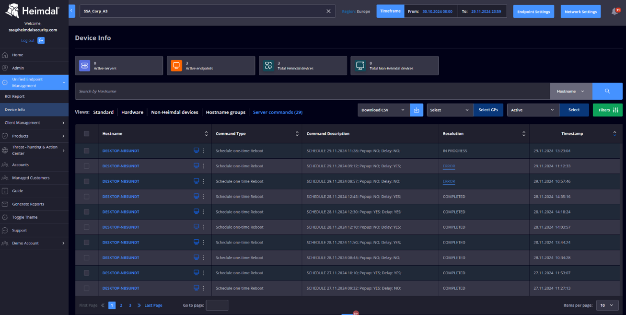Switch to Hostname groups view
The image size is (626, 315).
click(x=225, y=112)
